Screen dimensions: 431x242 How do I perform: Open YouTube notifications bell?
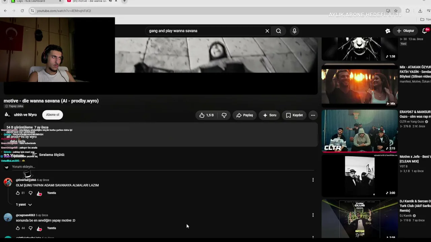click(425, 31)
